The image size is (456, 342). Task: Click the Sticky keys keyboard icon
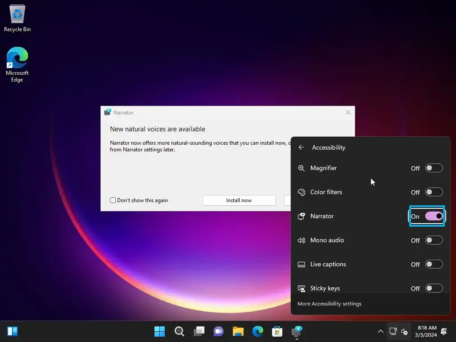[x=301, y=289]
